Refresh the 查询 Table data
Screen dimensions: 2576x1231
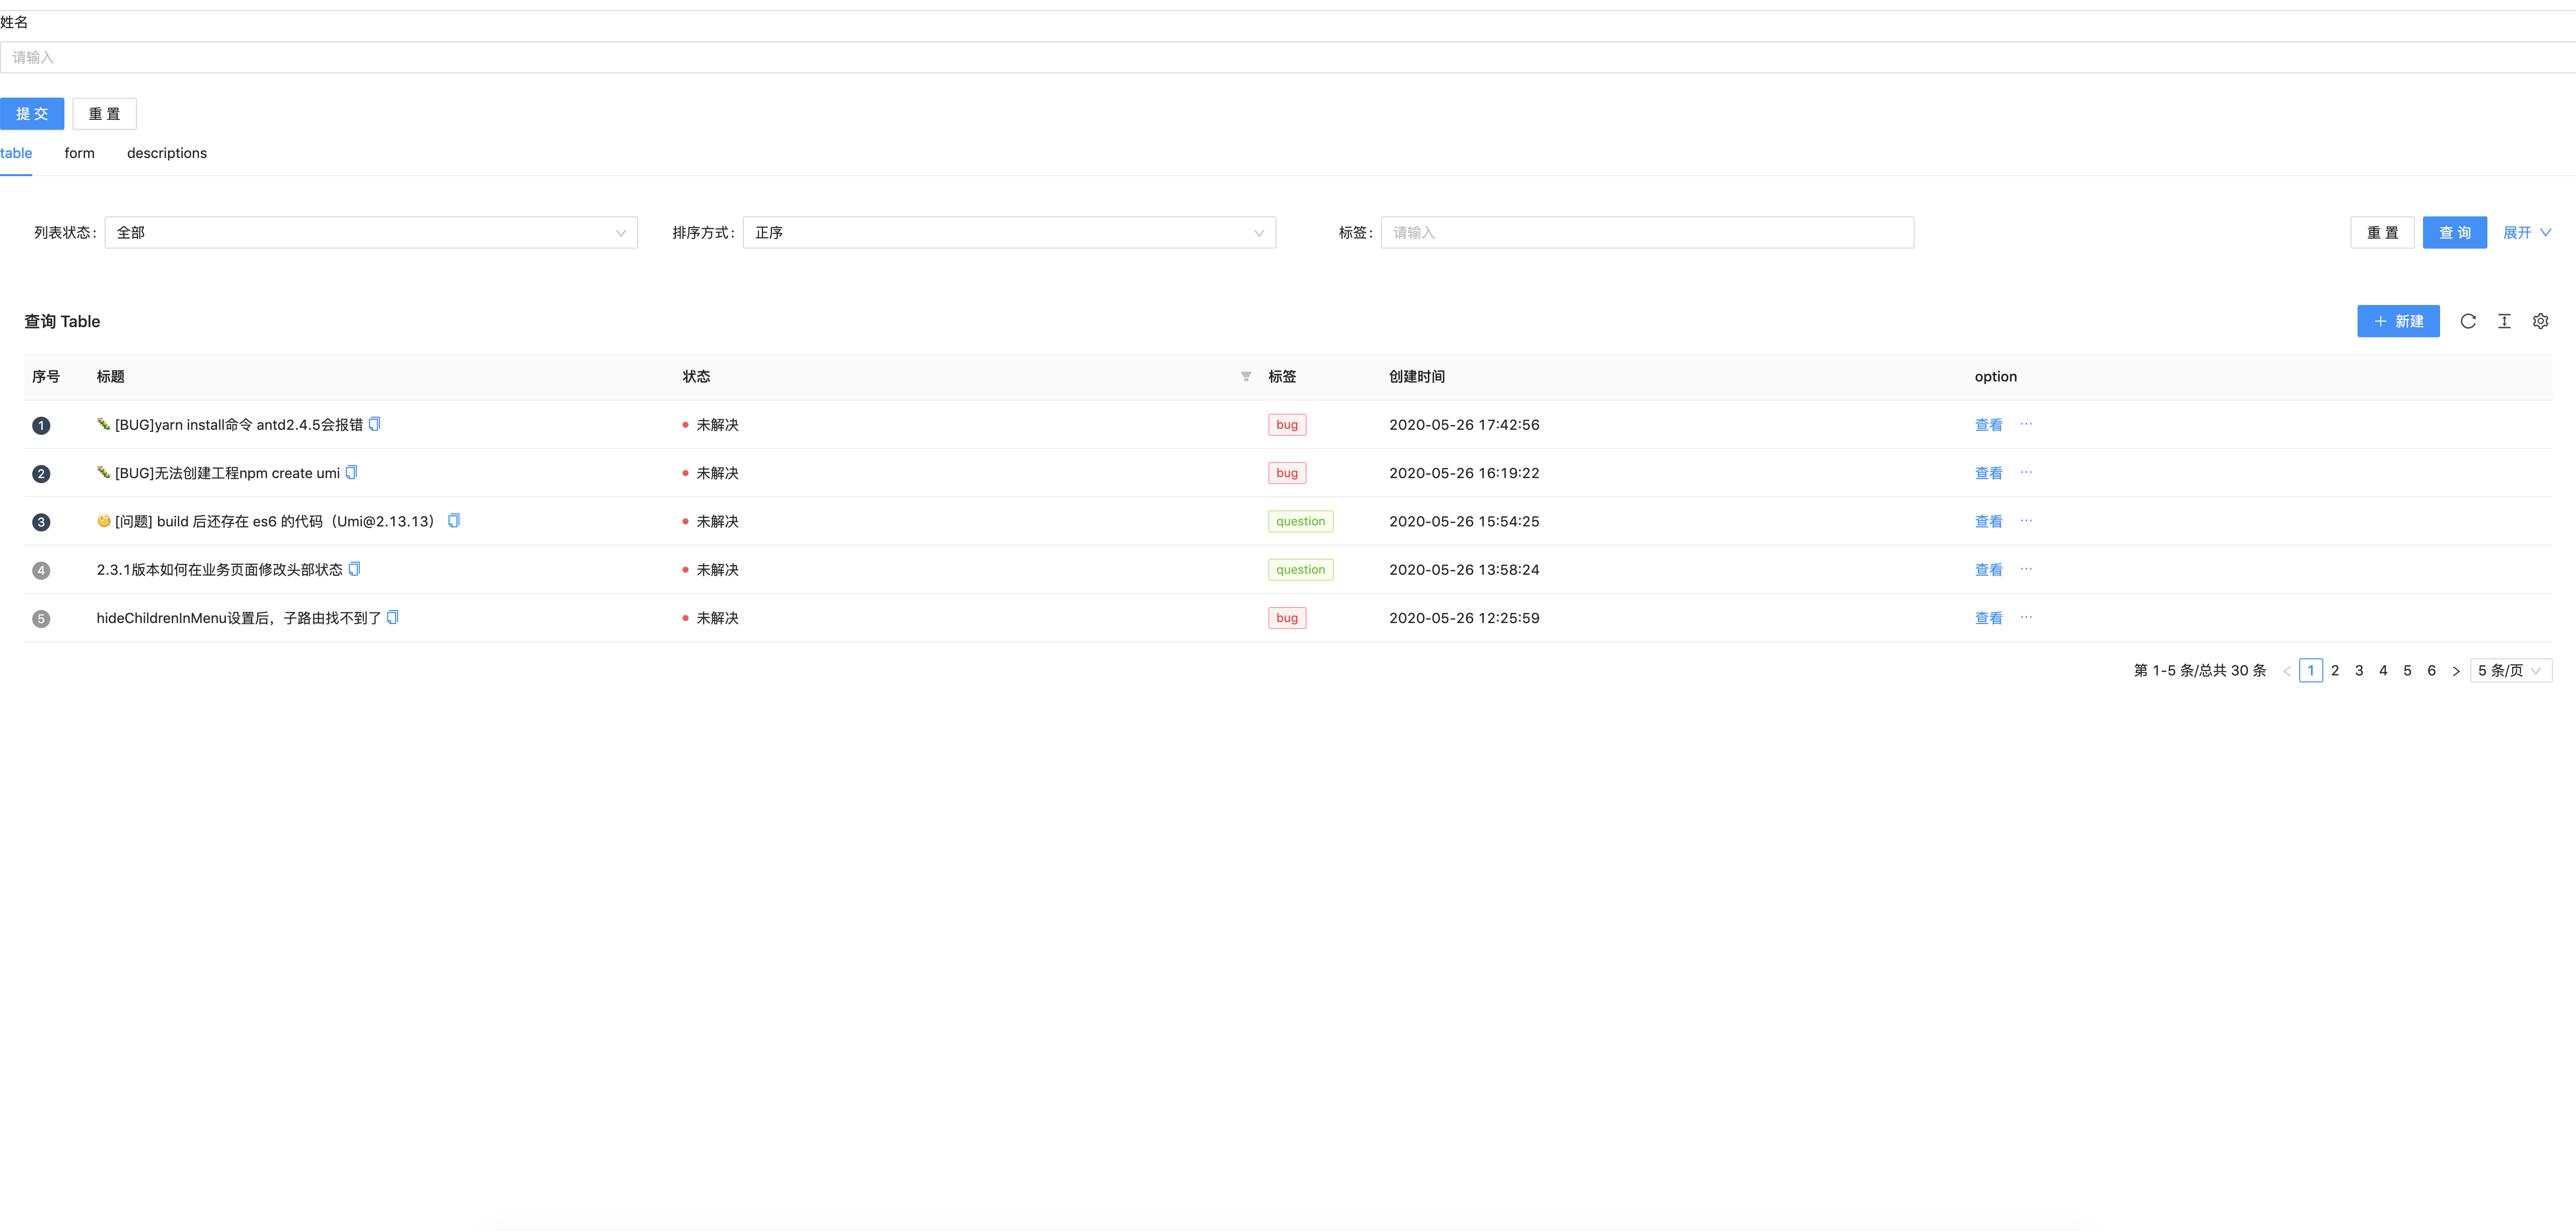click(2468, 321)
